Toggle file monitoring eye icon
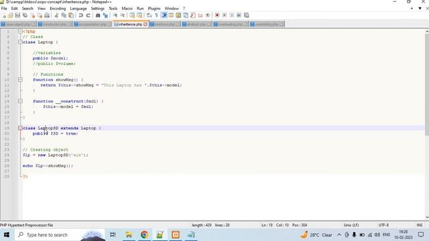Image resolution: width=429 pixels, height=241 pixels. pos(208,15)
